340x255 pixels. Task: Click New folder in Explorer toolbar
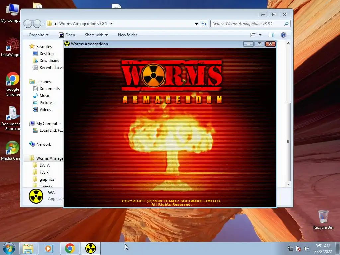pyautogui.click(x=127, y=35)
